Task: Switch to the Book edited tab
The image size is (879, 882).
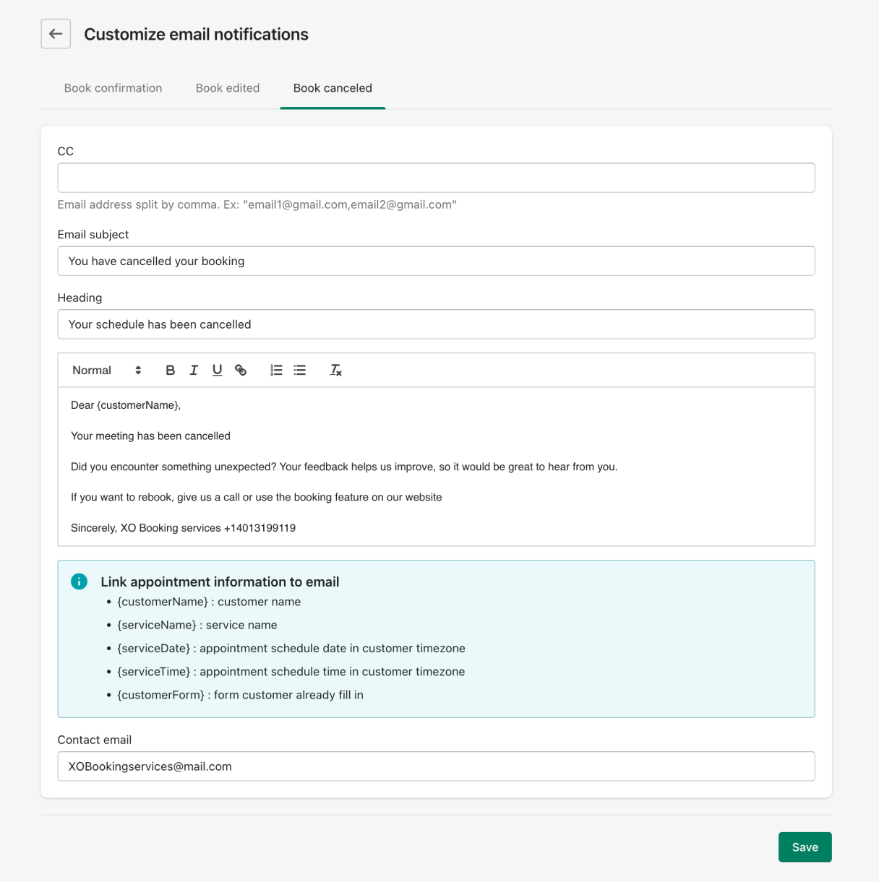Action: pyautogui.click(x=228, y=88)
